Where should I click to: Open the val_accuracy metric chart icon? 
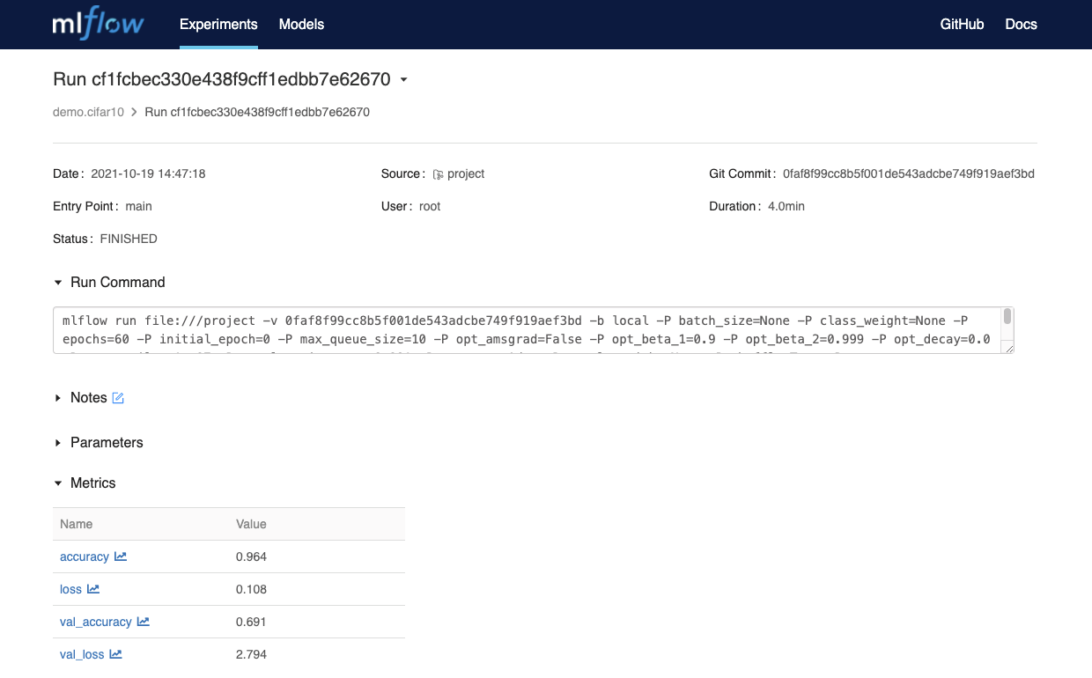[x=144, y=622]
